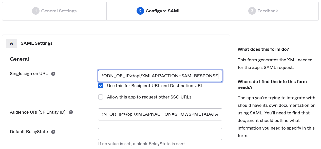Viewport: 321px width, 149px height.
Task: Uncheck the Recipient and Destination URL checkbox
Action: click(x=101, y=86)
